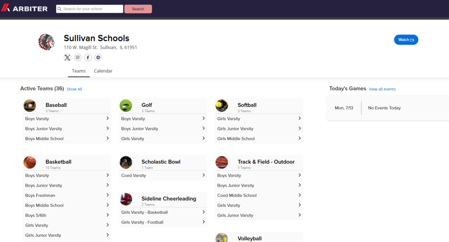Click the Scholastic Bowl sport icon
Screen dimensions: 449x242
(126, 163)
